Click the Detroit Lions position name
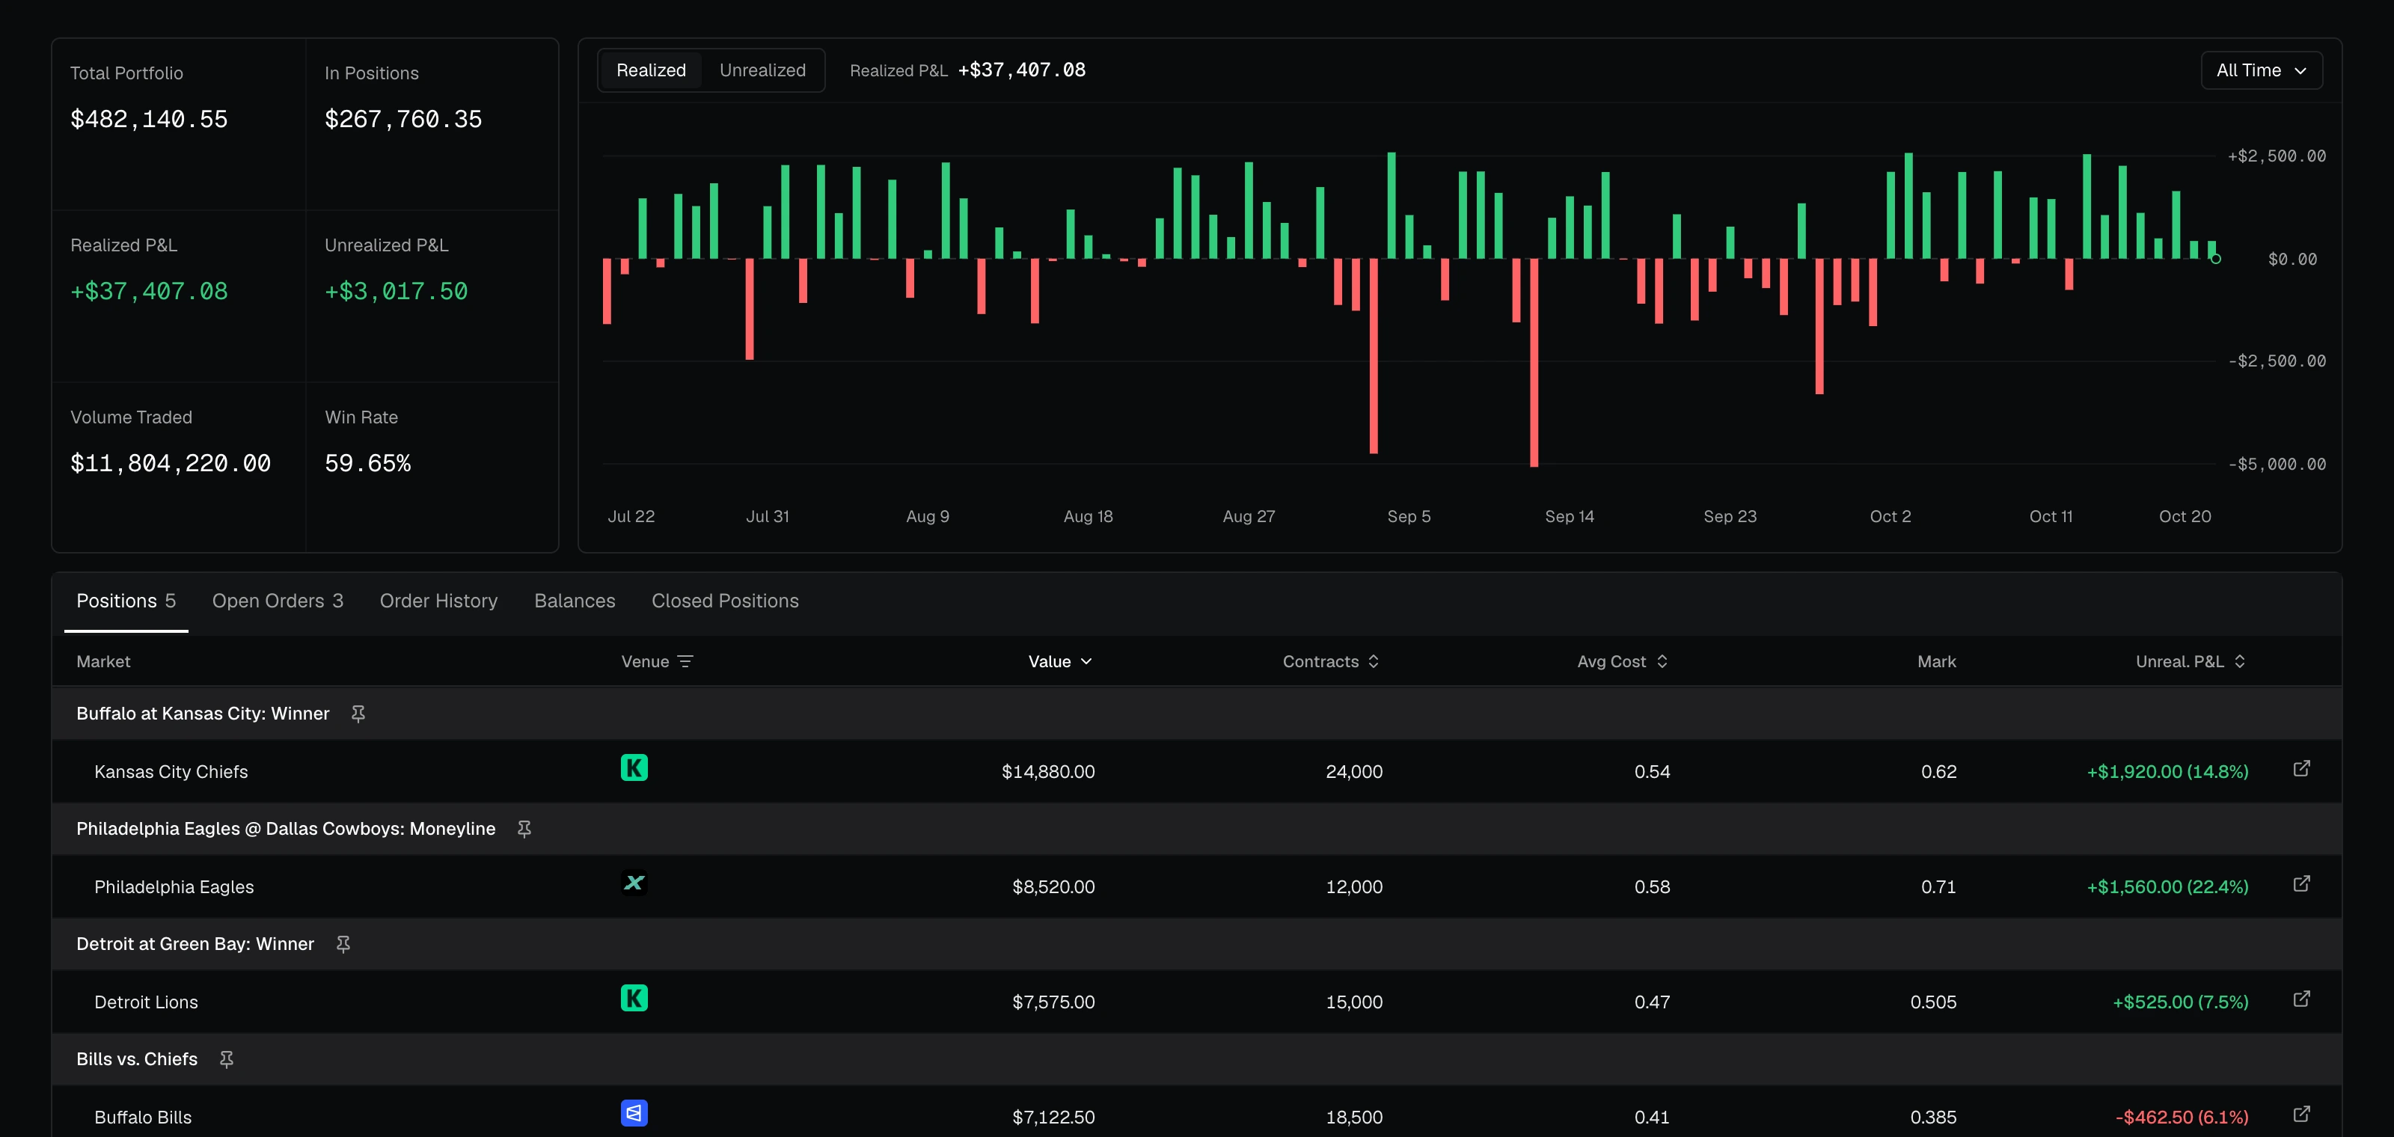 (146, 1002)
